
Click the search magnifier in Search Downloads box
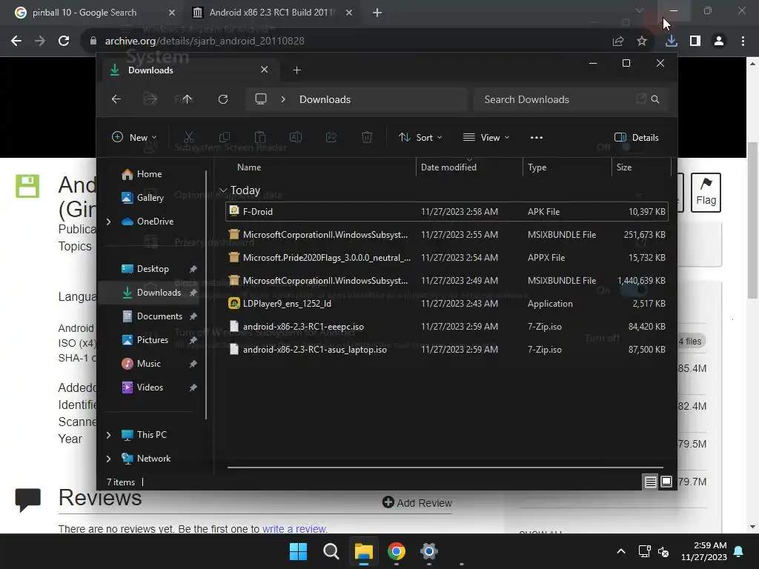[655, 99]
